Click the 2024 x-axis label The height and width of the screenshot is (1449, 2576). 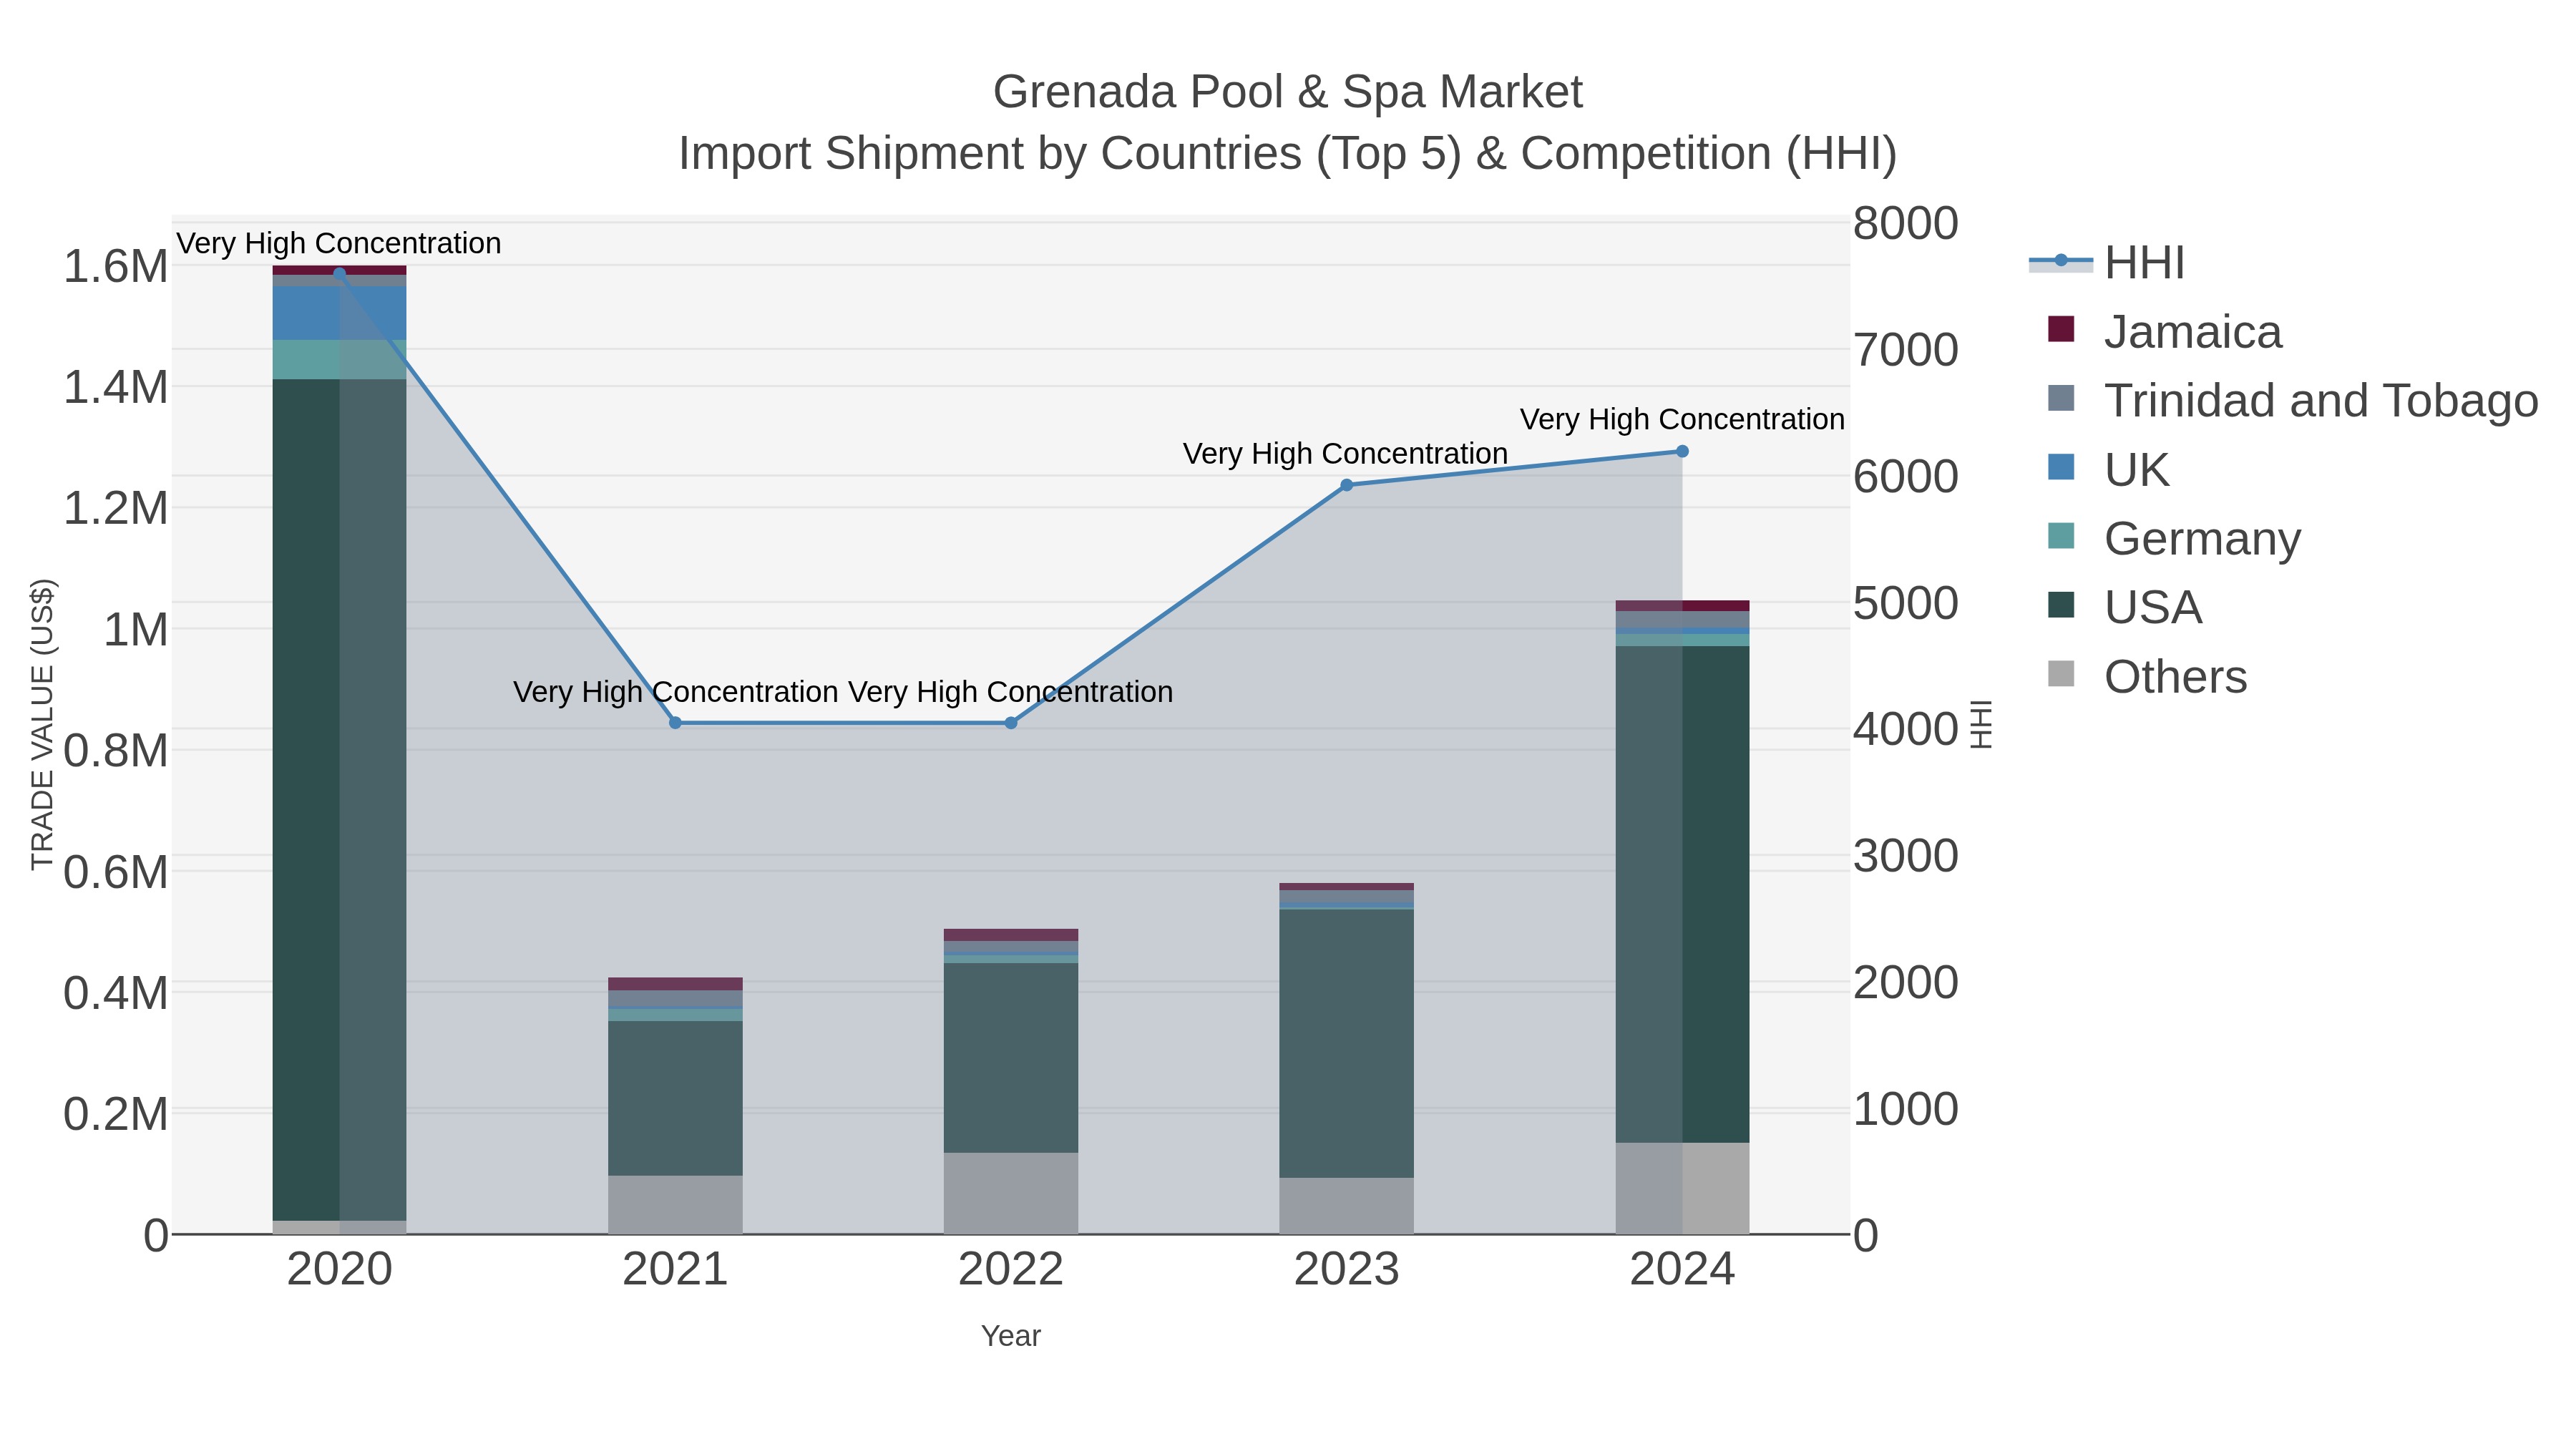(x=1682, y=1270)
